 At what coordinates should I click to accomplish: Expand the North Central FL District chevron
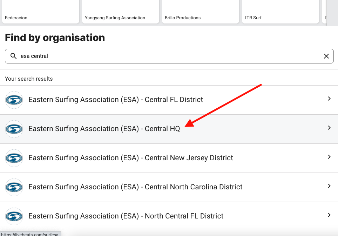point(329,215)
